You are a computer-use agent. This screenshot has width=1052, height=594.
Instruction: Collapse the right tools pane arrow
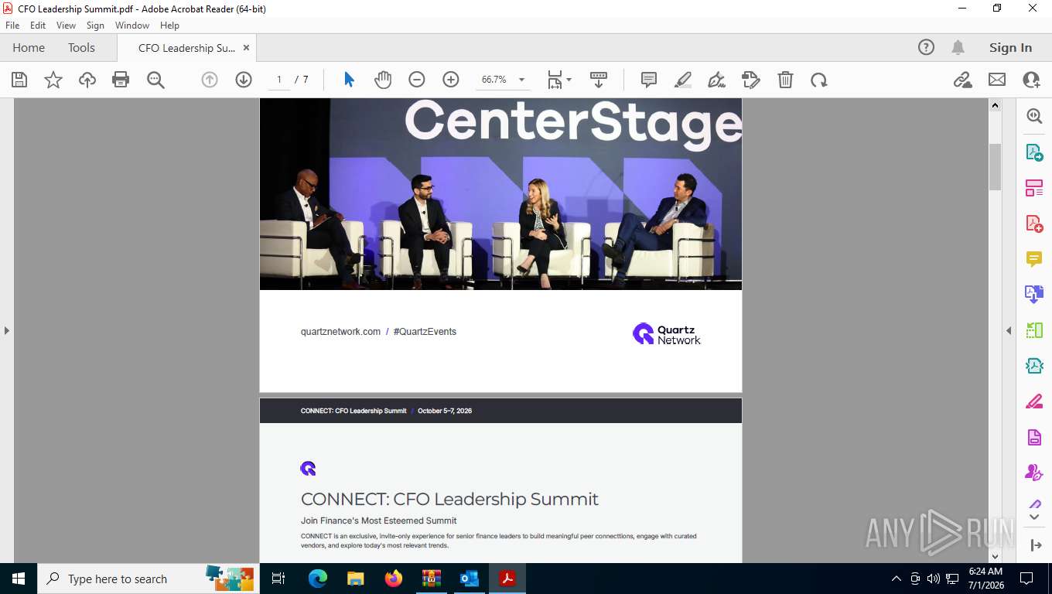1009,330
